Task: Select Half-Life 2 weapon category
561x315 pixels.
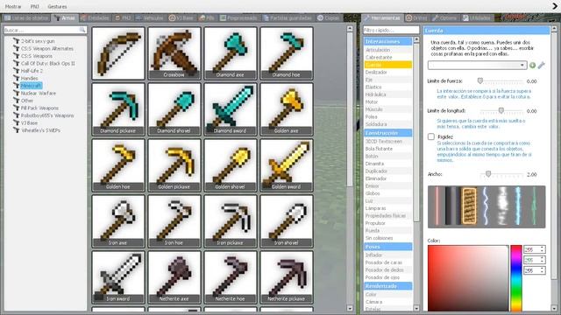Action: pyautogui.click(x=32, y=71)
